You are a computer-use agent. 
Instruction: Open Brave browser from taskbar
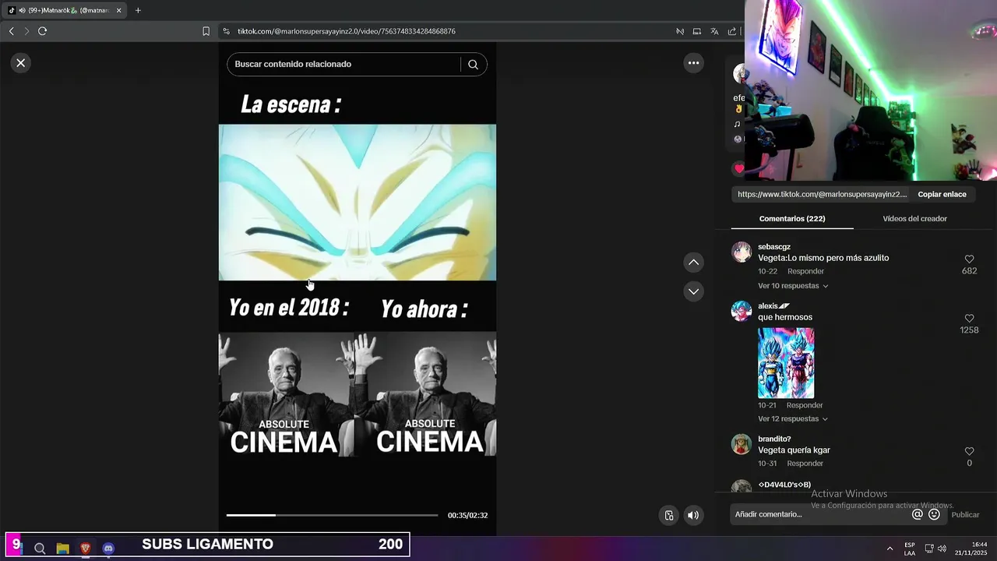(x=86, y=549)
